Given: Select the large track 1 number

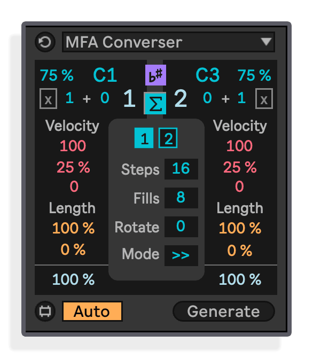Looking at the screenshot, I should [x=129, y=99].
